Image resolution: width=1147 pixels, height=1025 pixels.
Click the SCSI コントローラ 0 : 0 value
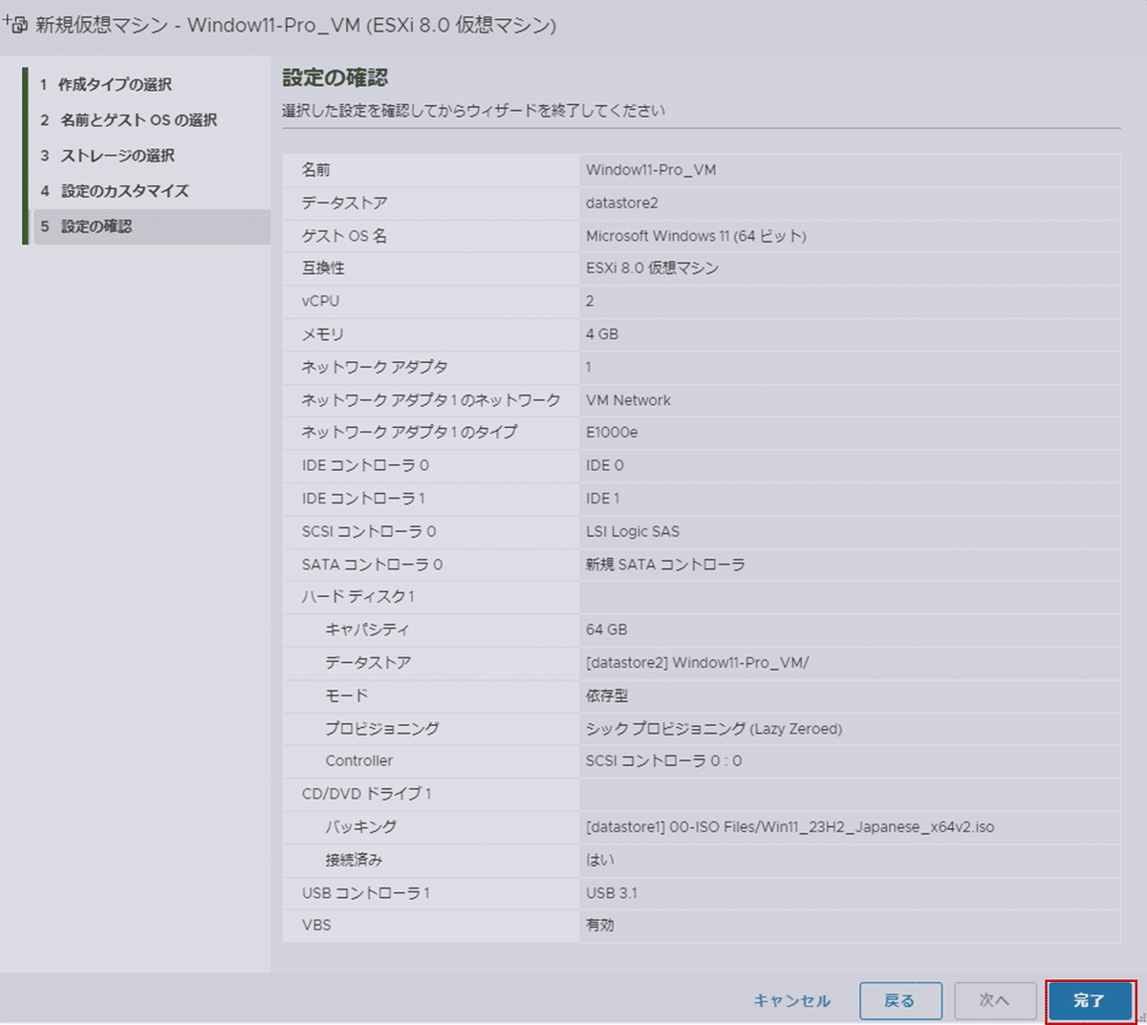pos(663,761)
